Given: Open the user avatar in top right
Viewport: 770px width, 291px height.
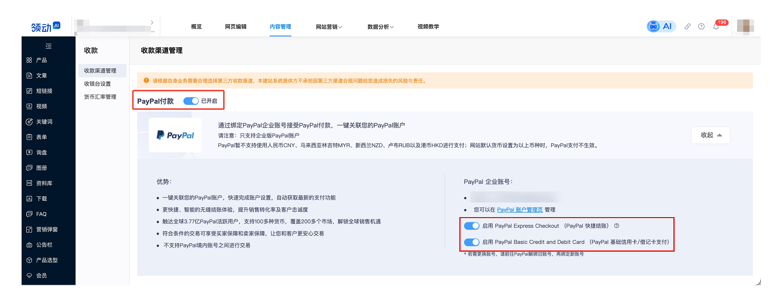Looking at the screenshot, I should [x=745, y=26].
